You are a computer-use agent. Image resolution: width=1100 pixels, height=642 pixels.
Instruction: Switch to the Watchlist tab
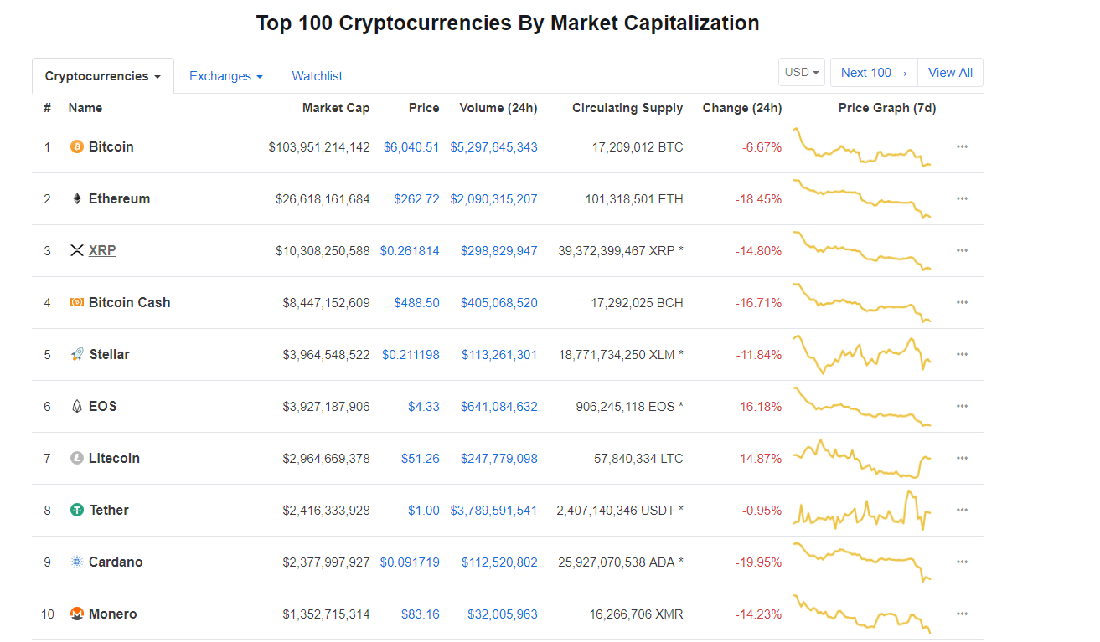pyautogui.click(x=317, y=75)
